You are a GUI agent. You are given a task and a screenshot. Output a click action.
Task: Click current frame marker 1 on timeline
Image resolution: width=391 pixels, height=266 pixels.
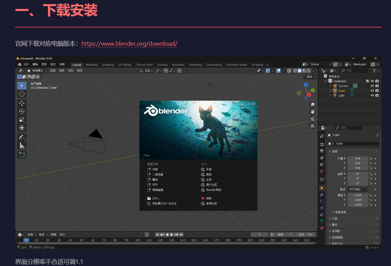pyautogui.click(x=26, y=240)
